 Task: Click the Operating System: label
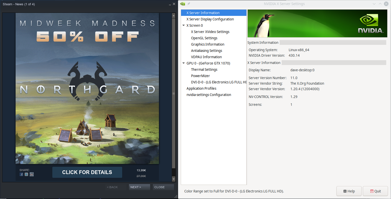point(263,50)
